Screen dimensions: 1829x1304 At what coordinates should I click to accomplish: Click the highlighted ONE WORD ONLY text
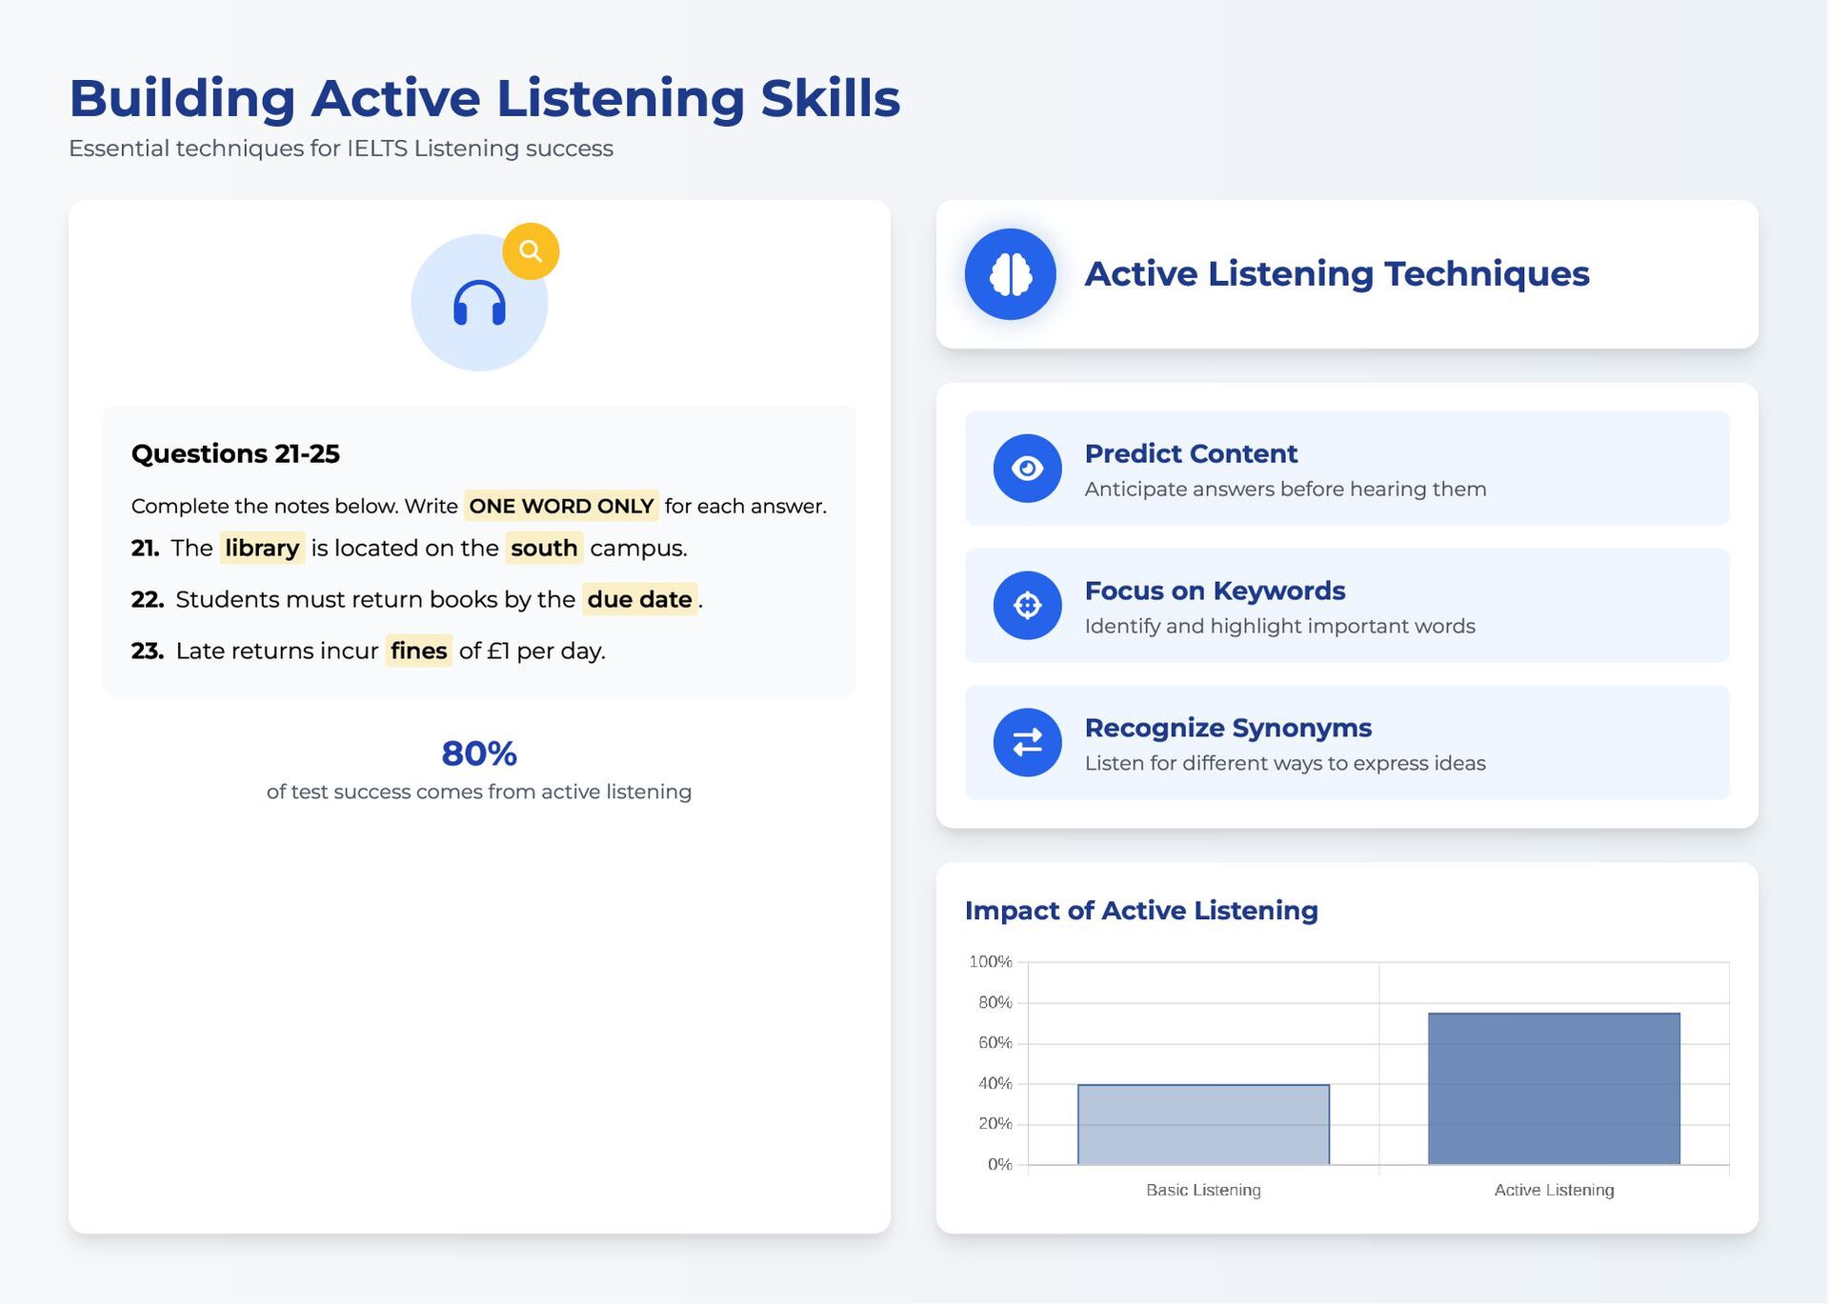point(561,506)
